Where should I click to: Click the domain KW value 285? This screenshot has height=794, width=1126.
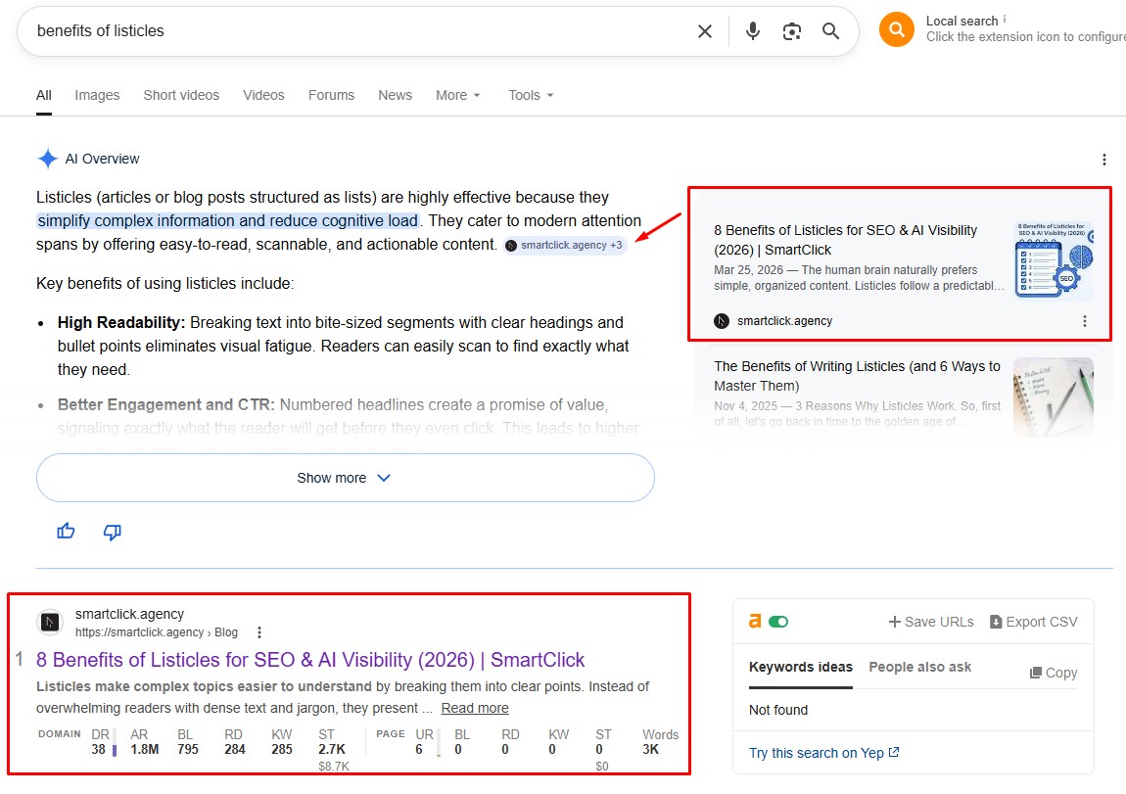[282, 750]
